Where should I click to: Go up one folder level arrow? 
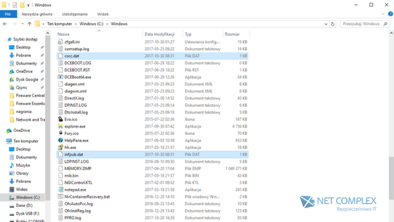click(30, 24)
